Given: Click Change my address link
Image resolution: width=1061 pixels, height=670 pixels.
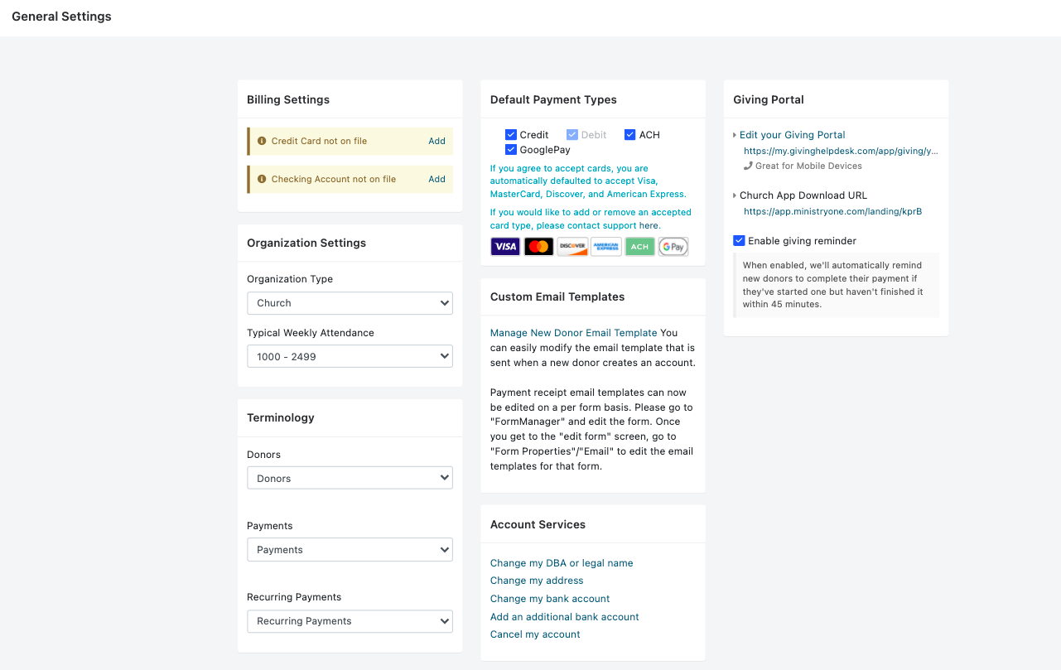Looking at the screenshot, I should [x=537, y=581].
